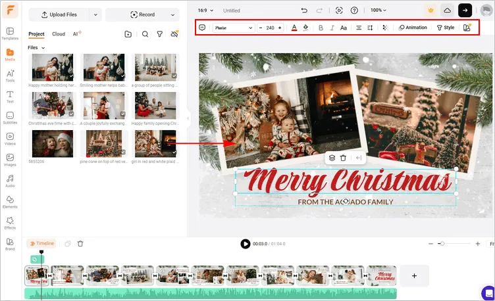This screenshot has width=495, height=301.
Task: Open text alignment options
Action: [359, 28]
